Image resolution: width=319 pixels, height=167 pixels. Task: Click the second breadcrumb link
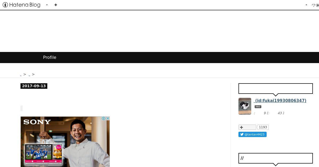coord(30,75)
